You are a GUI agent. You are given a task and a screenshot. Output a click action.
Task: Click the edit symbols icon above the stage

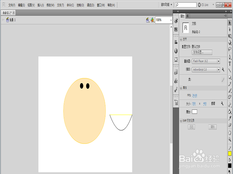click(x=152, y=20)
